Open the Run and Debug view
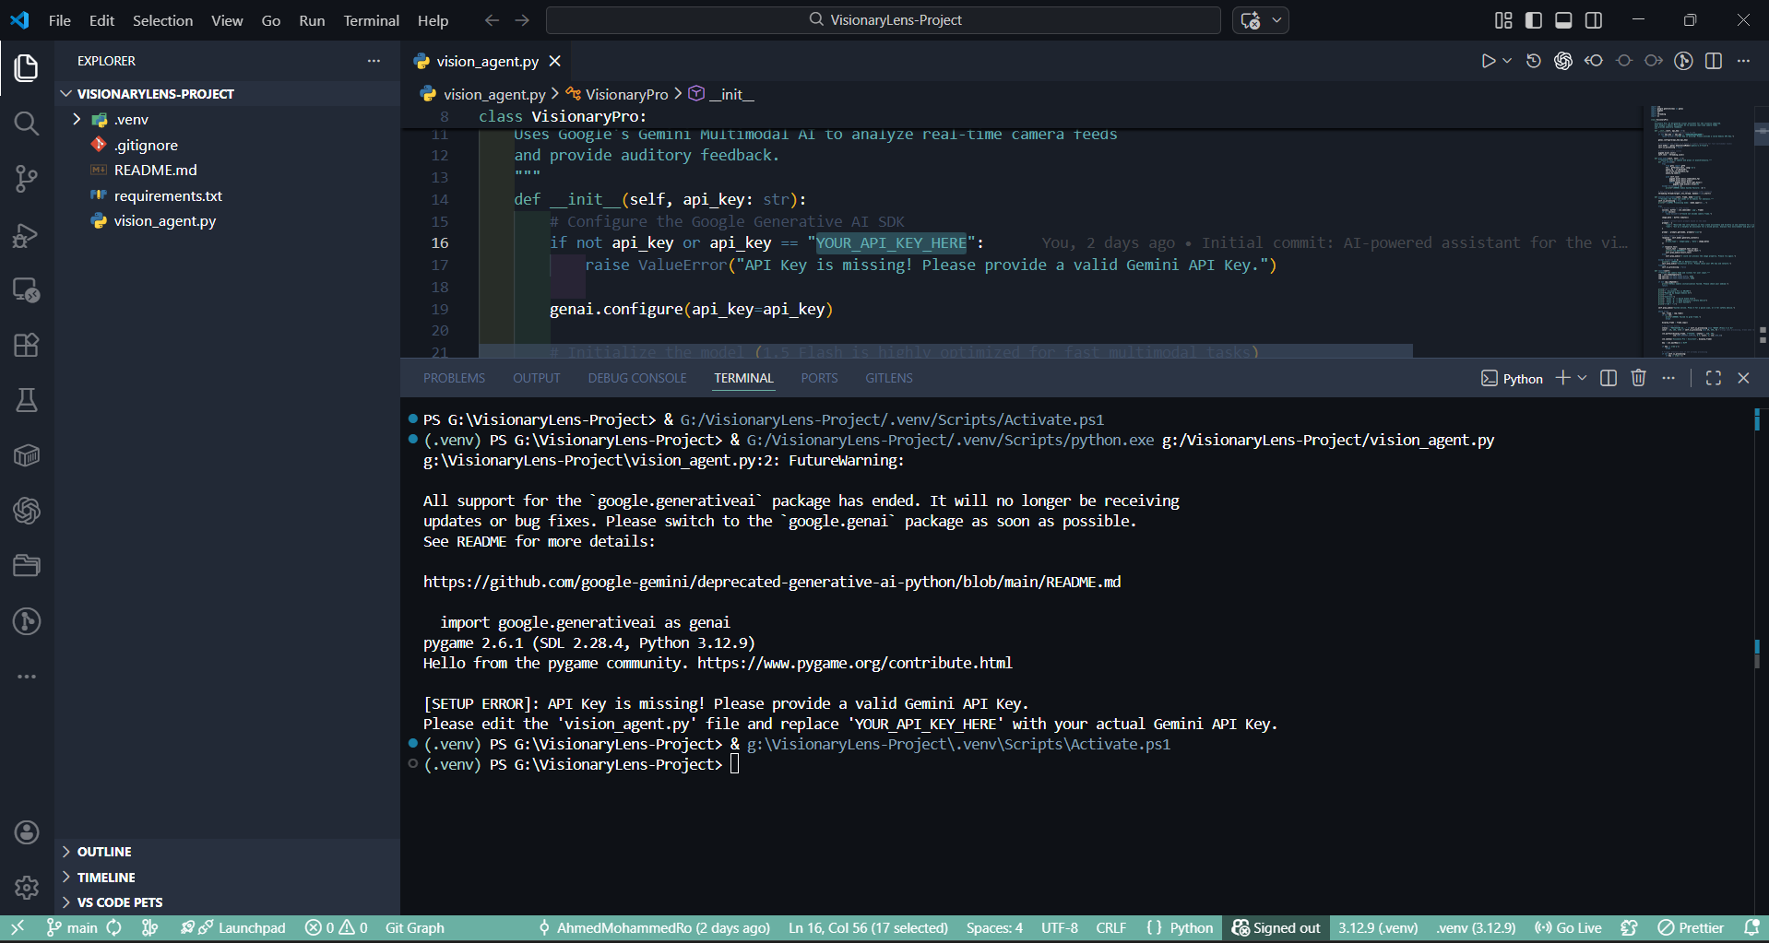 click(27, 235)
